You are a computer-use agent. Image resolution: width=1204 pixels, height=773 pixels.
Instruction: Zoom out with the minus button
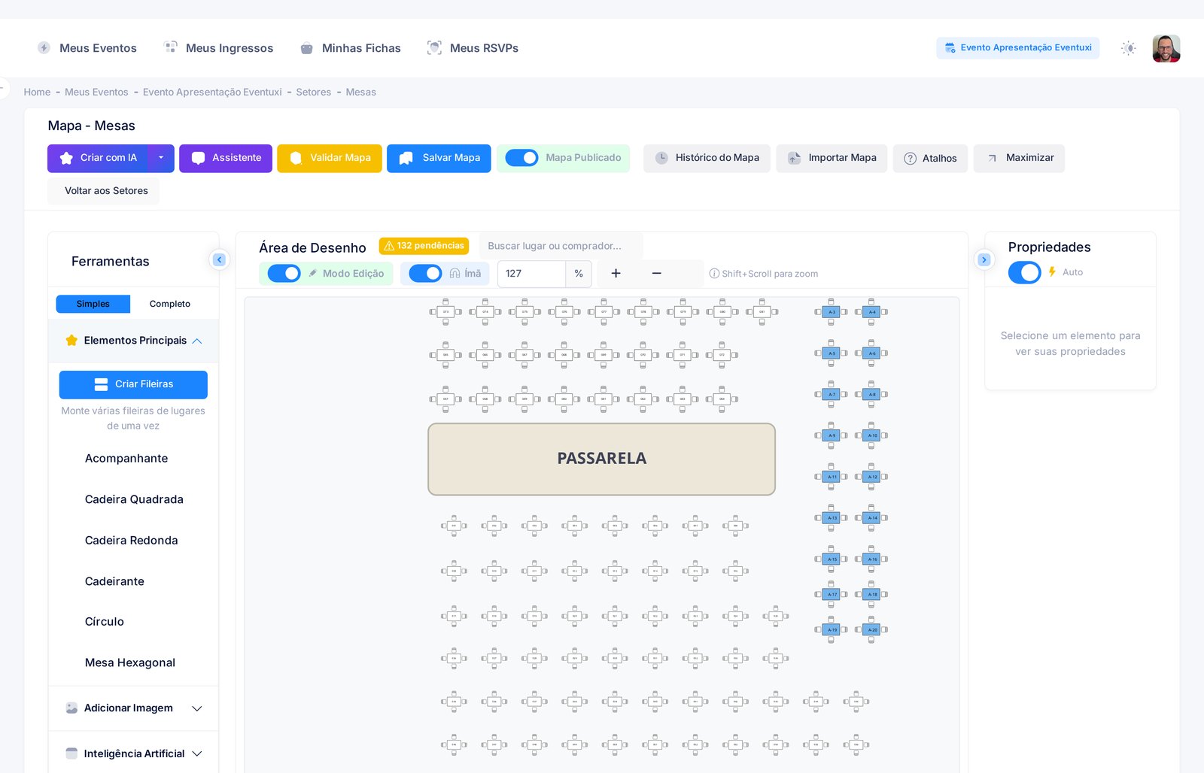coord(656,274)
